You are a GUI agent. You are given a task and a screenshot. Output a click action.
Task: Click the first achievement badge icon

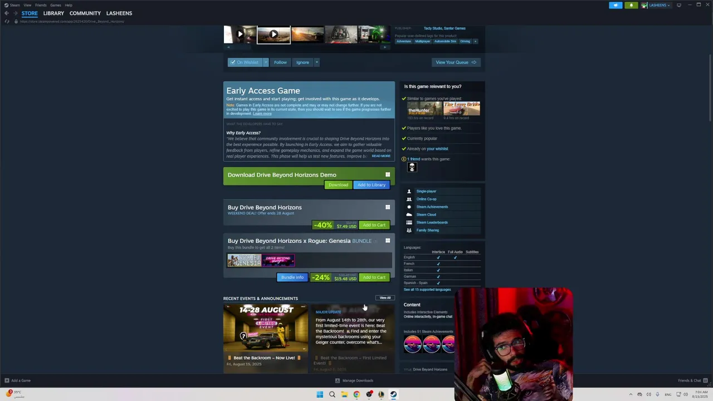pyautogui.click(x=413, y=344)
